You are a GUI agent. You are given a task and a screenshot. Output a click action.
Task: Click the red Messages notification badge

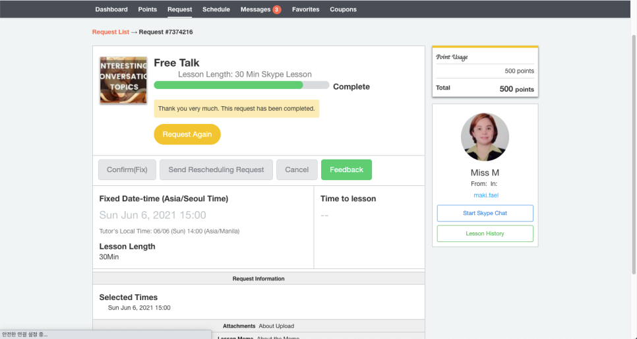coord(277,9)
